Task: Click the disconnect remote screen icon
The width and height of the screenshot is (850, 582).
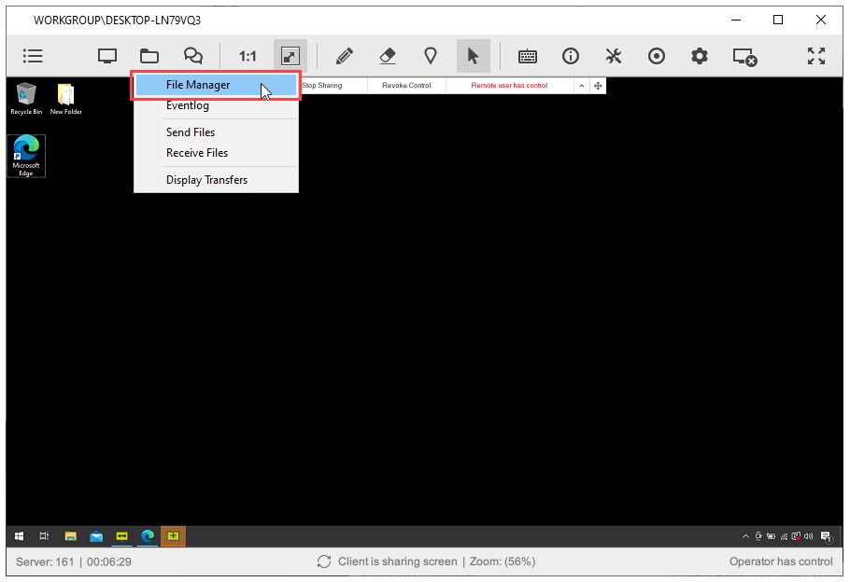Action: click(x=744, y=56)
